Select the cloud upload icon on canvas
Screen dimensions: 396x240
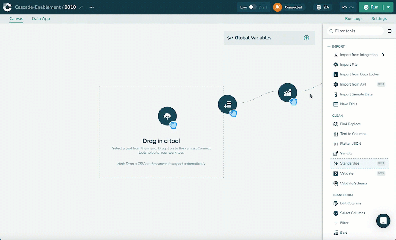click(167, 116)
